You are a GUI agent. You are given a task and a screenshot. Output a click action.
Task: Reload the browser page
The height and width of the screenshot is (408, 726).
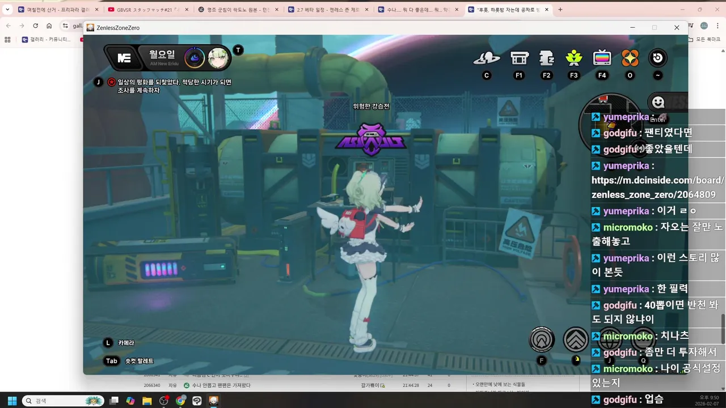pos(35,26)
